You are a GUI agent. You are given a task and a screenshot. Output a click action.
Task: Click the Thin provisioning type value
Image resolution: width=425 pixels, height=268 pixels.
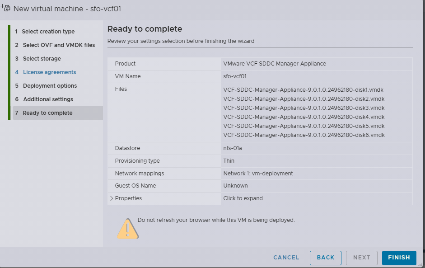coord(229,161)
